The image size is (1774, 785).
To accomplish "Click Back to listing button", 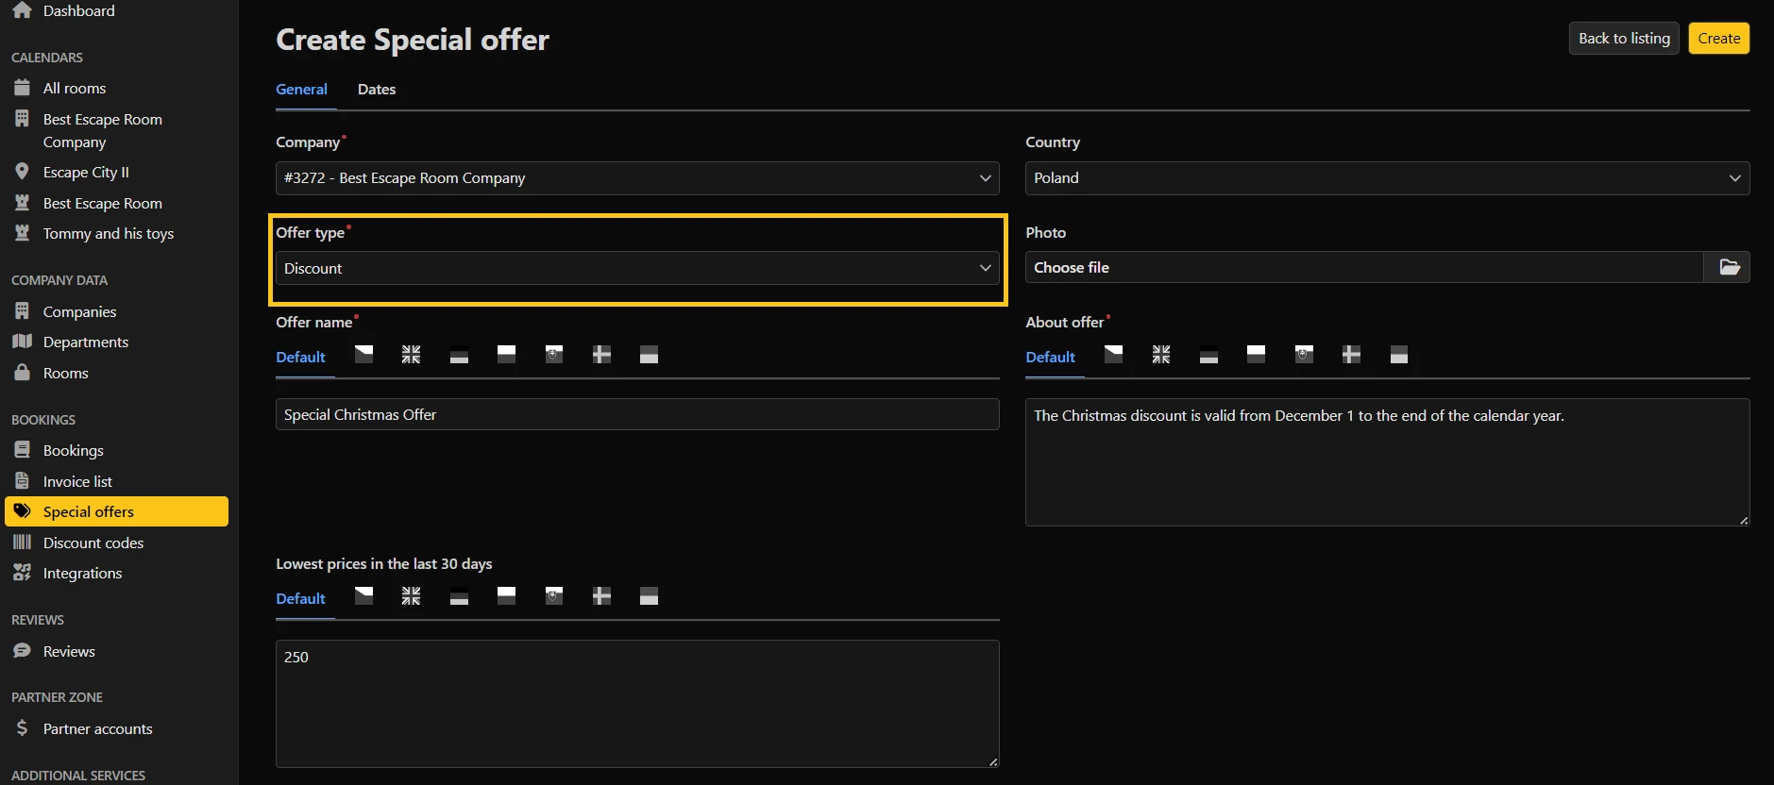I will click(1623, 39).
